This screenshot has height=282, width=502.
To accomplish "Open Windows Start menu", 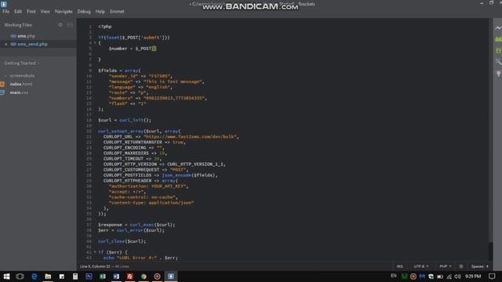I will tap(6, 277).
